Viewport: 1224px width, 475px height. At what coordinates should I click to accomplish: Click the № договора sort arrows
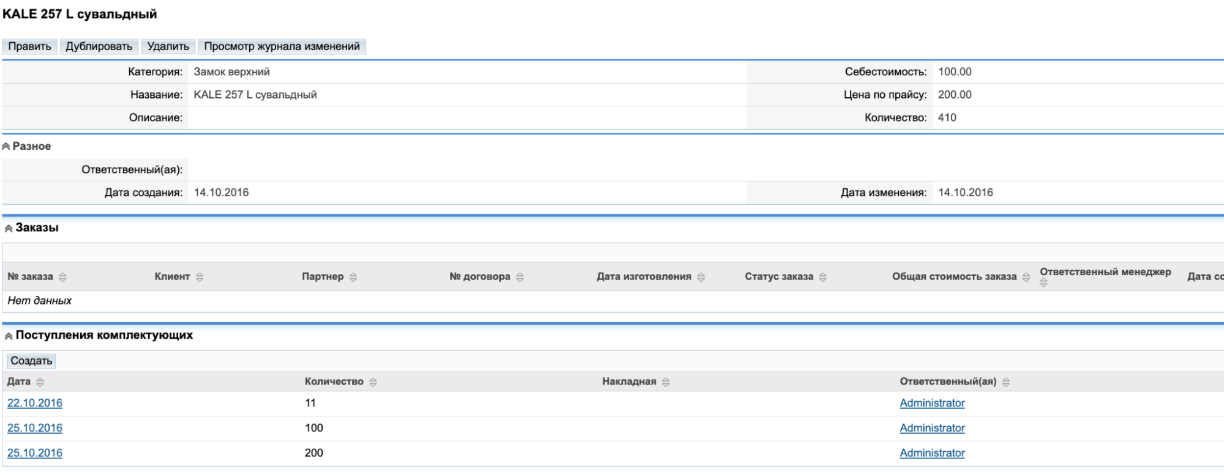[520, 277]
